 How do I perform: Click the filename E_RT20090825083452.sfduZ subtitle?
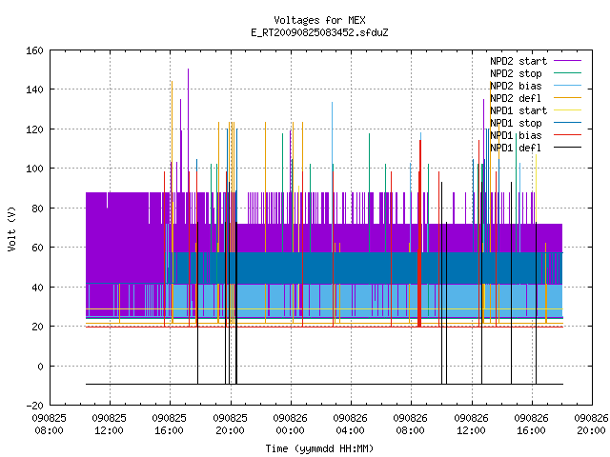(x=319, y=32)
